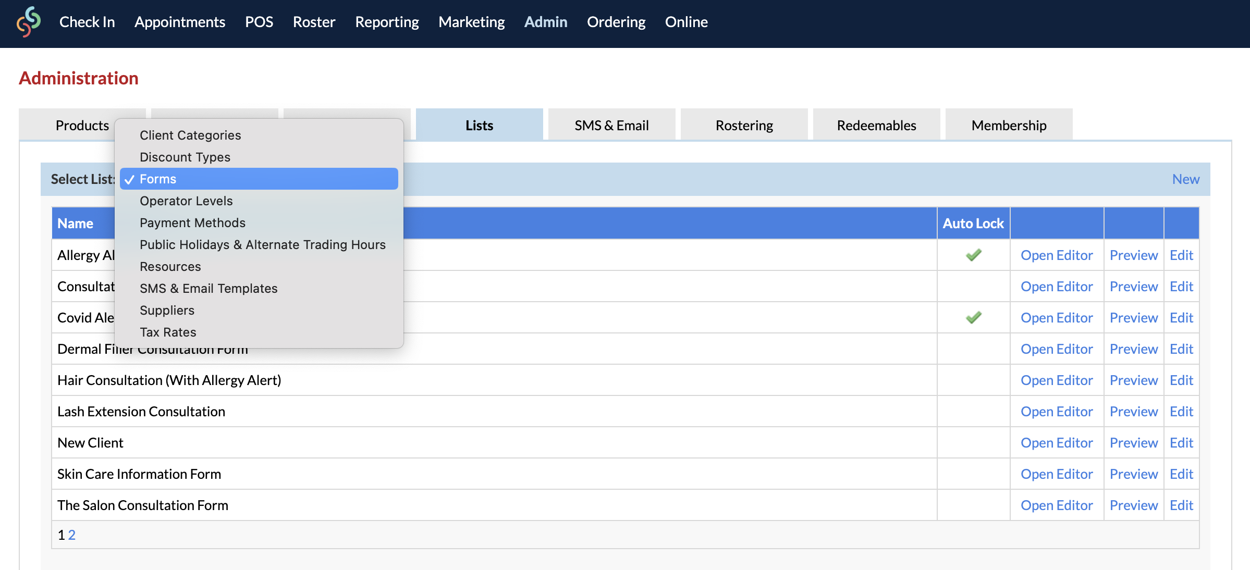The width and height of the screenshot is (1250, 570).
Task: Open the POS section
Action: [x=259, y=22]
